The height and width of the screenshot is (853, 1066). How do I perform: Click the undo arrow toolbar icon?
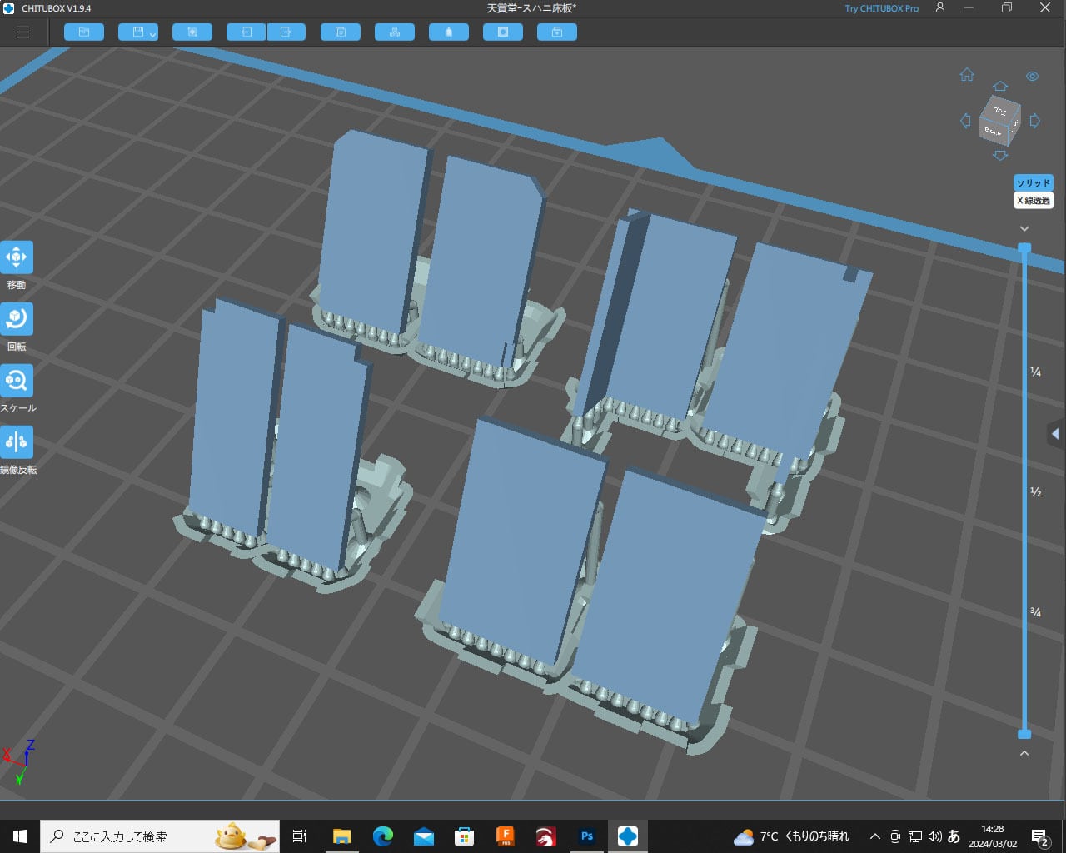tap(247, 32)
